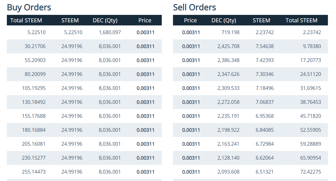
Task: Click sell running total 45.71820
Action: point(310,116)
